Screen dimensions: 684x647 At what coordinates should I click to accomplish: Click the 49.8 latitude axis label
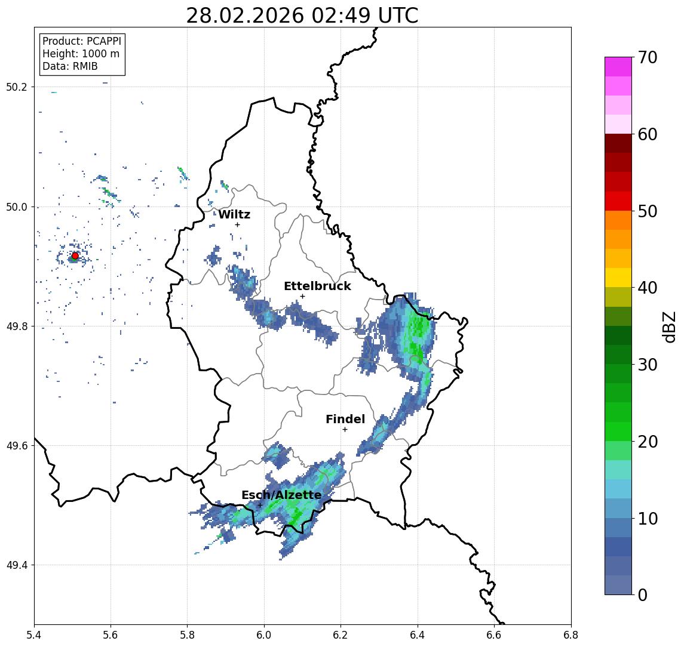tap(17, 326)
